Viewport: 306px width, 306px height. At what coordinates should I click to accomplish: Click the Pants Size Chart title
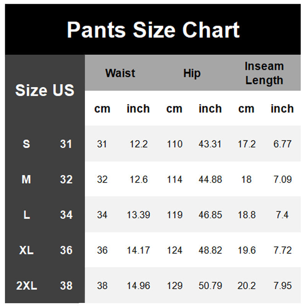[153, 30]
